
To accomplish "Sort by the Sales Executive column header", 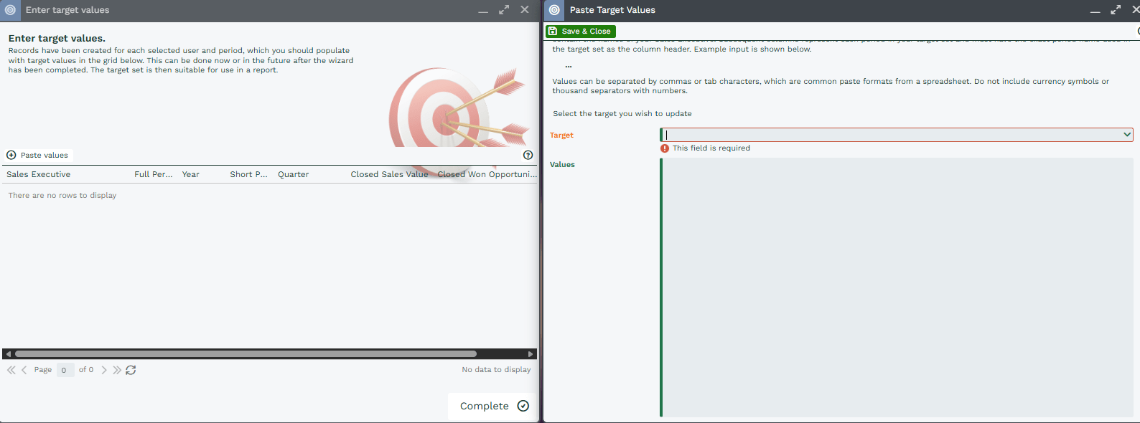I will (x=39, y=174).
